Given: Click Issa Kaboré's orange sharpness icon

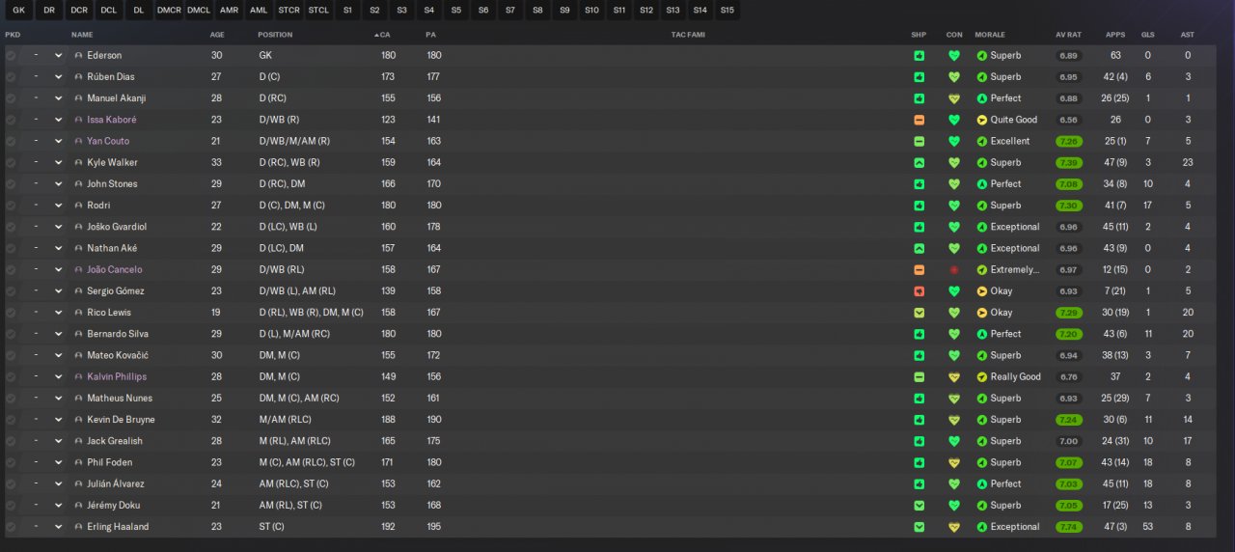Looking at the screenshot, I should (x=919, y=120).
